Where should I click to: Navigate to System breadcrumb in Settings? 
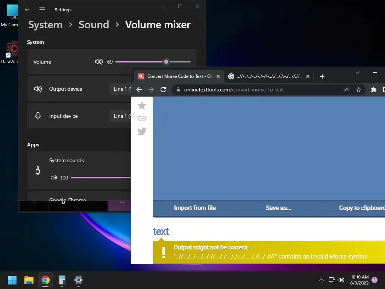pos(45,24)
